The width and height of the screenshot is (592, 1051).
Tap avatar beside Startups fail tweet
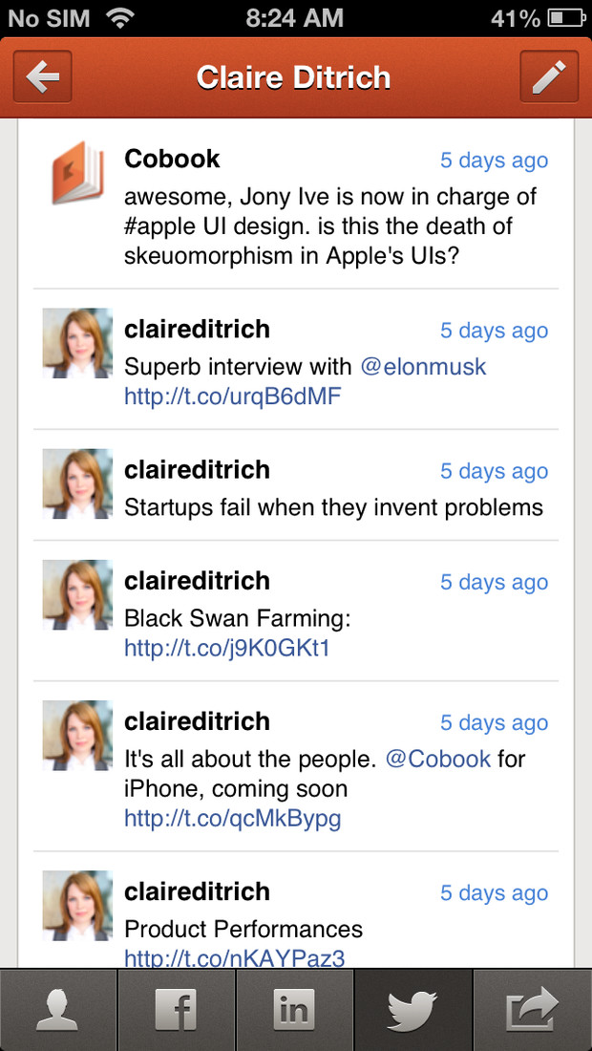pyautogui.click(x=77, y=484)
